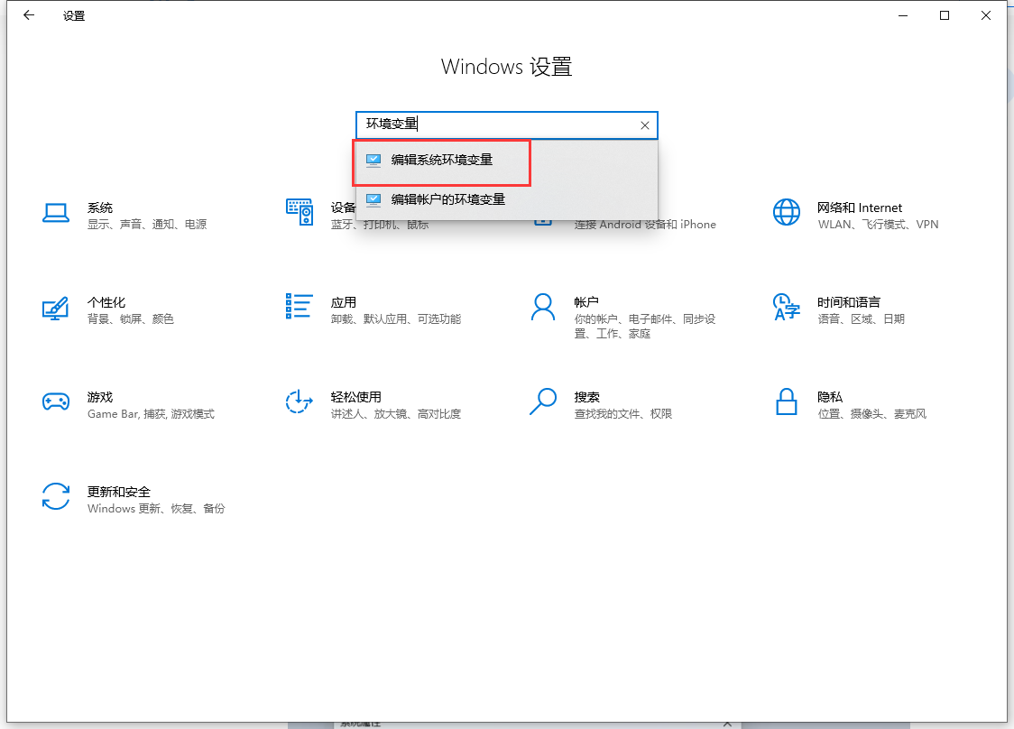Click 显示、声音、通知、电源 description
The height and width of the screenshot is (729, 1014).
coord(147,225)
